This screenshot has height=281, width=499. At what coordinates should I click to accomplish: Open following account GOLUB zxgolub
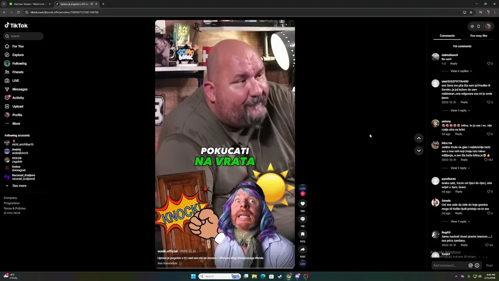click(17, 160)
